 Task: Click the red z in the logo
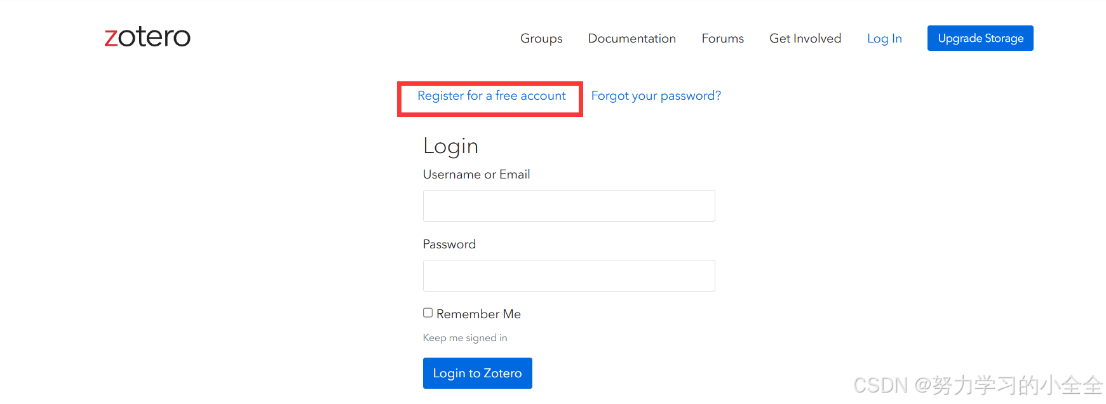[x=111, y=38]
